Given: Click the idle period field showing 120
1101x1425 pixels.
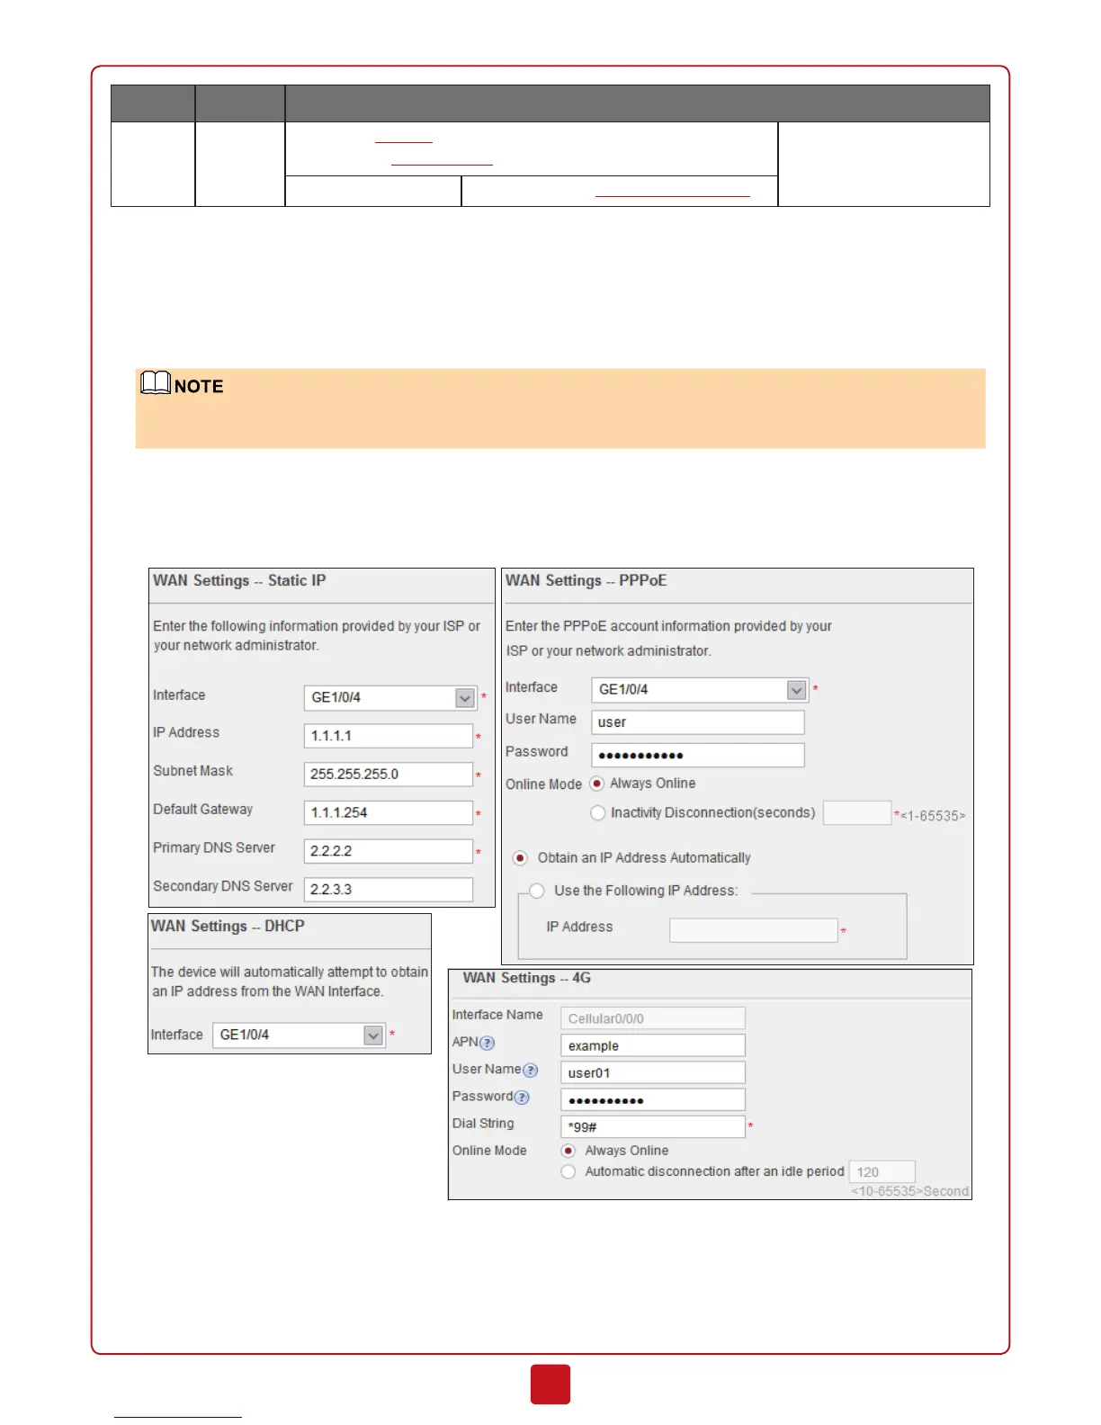Looking at the screenshot, I should click(x=882, y=1172).
